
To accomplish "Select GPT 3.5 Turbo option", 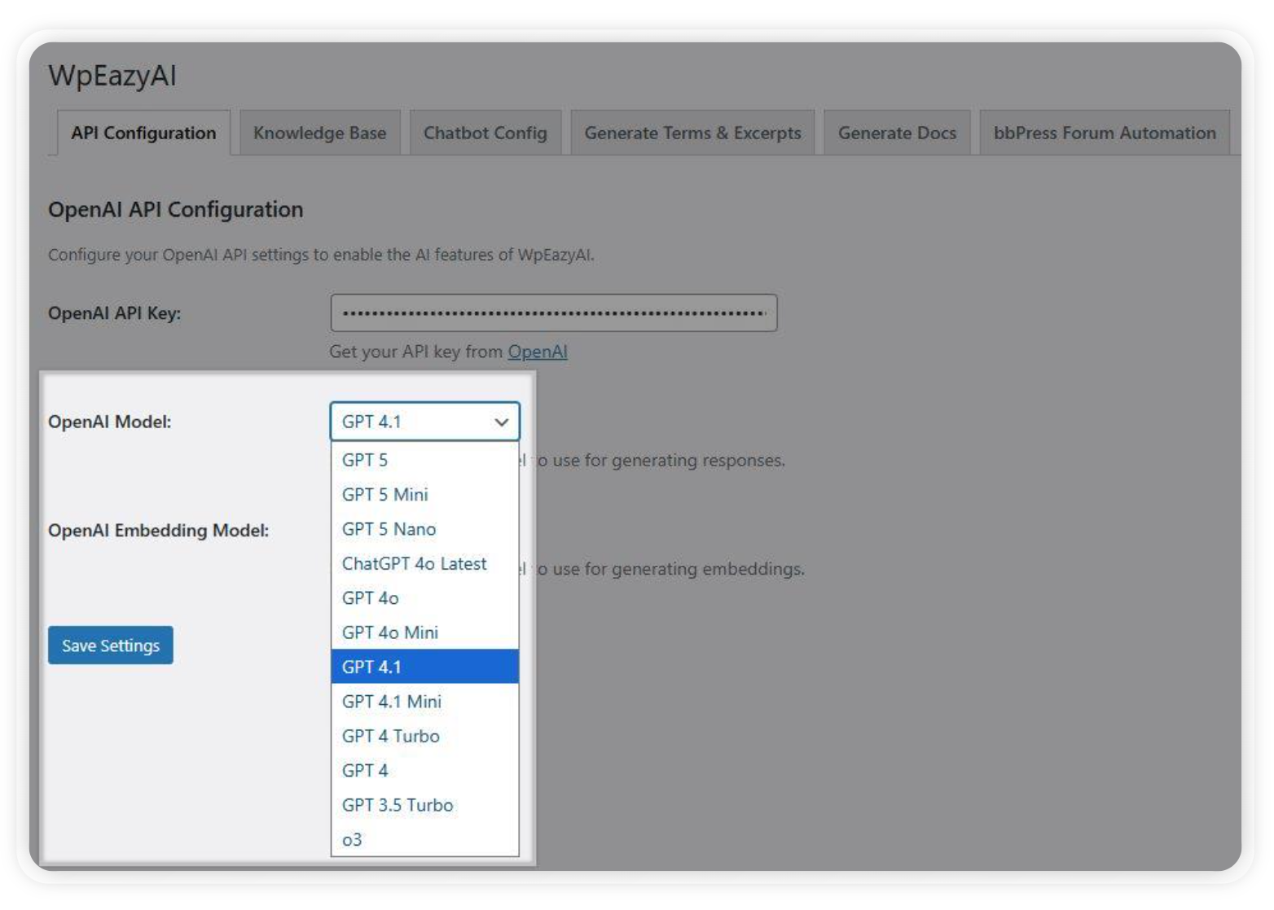I will click(x=397, y=805).
